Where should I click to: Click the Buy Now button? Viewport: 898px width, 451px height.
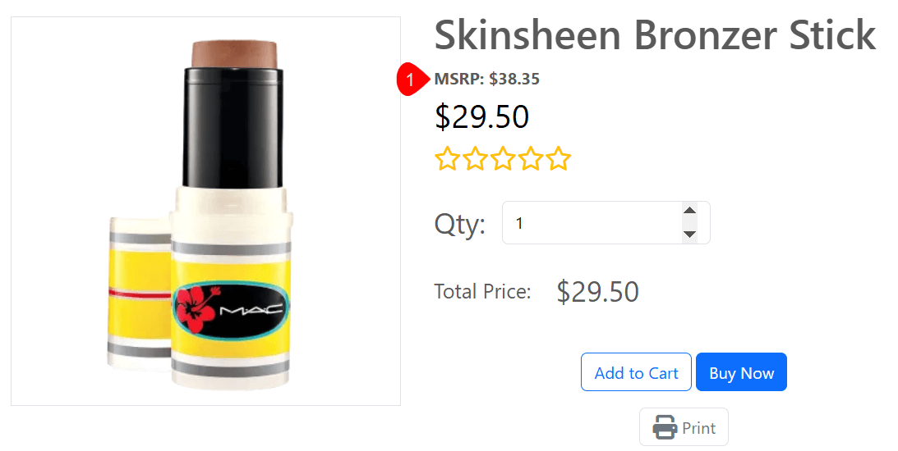(x=741, y=372)
